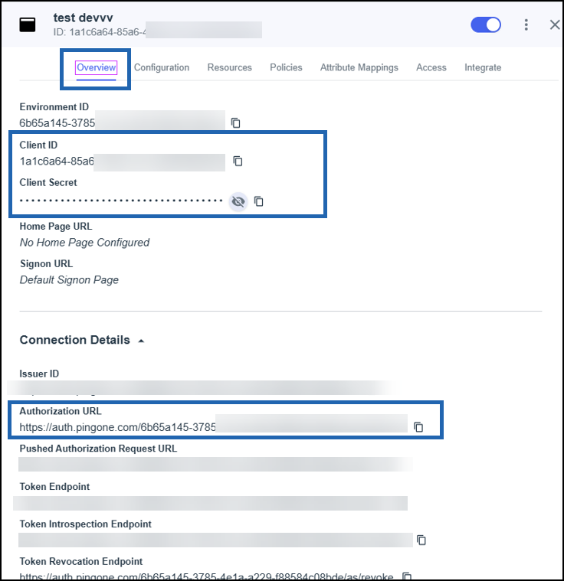Image resolution: width=564 pixels, height=581 pixels.
Task: Open the Configuration tab
Action: 162,67
